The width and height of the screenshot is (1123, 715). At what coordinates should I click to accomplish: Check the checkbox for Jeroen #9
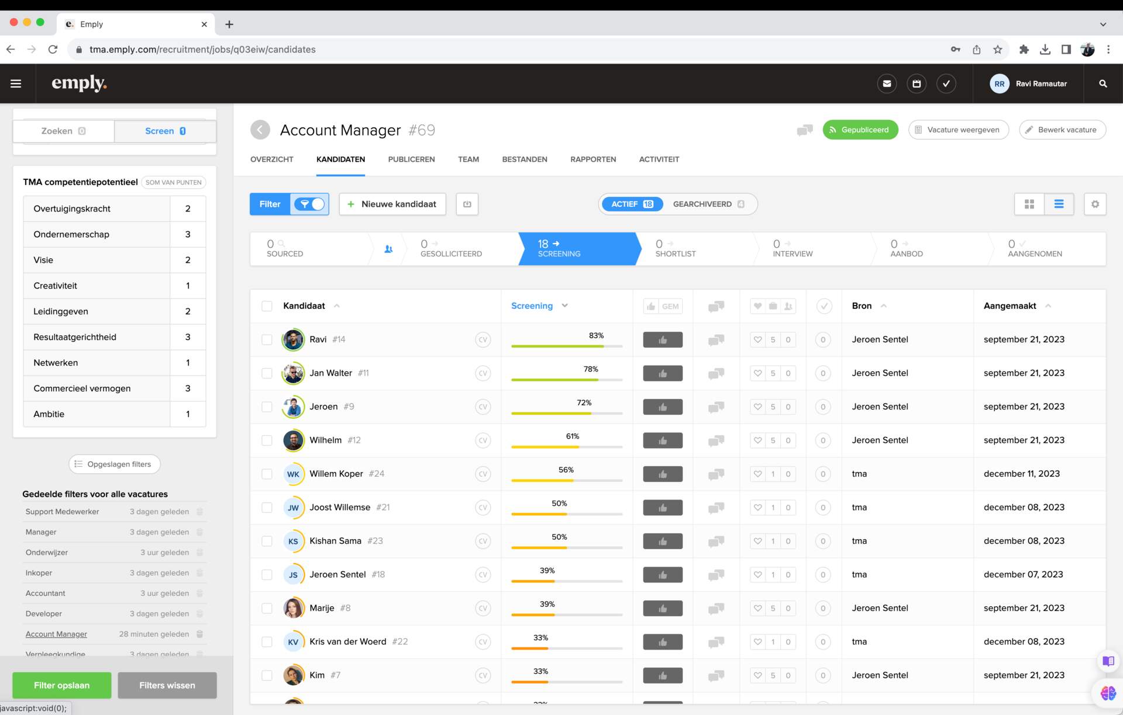click(x=267, y=407)
